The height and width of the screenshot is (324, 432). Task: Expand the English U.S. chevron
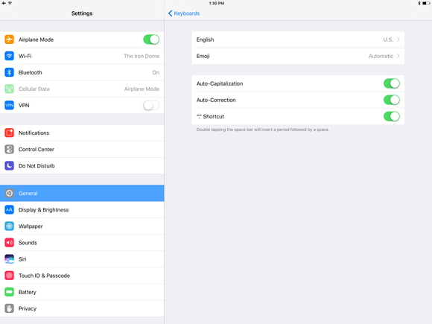(x=398, y=39)
